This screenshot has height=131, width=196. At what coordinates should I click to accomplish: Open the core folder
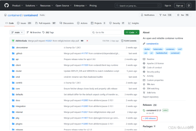pos(18,89)
